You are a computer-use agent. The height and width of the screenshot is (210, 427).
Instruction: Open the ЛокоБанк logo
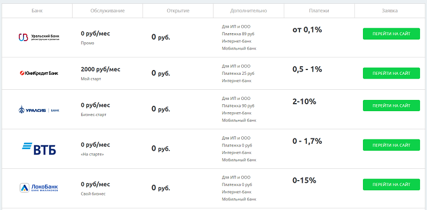click(38, 188)
